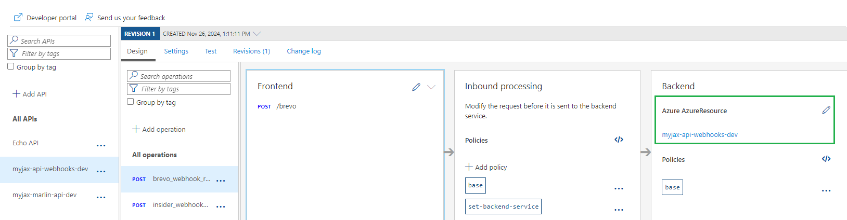The width and height of the screenshot is (847, 220).
Task: Expand the Frontend chevron dropdown
Action: [431, 87]
